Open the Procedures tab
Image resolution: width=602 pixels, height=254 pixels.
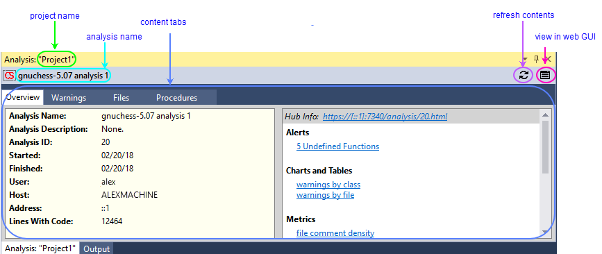click(176, 97)
